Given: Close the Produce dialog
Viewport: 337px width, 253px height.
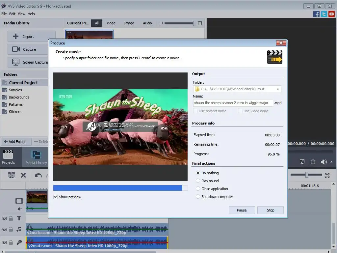Looking at the screenshot, I should (281, 43).
